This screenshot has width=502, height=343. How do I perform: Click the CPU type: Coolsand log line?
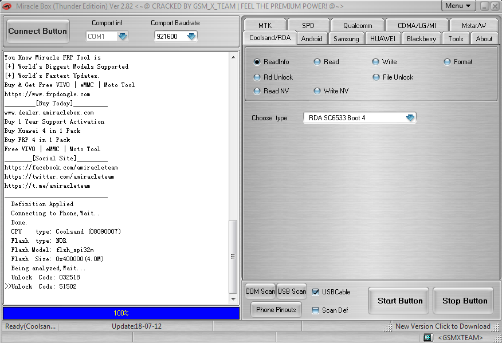pos(66,231)
